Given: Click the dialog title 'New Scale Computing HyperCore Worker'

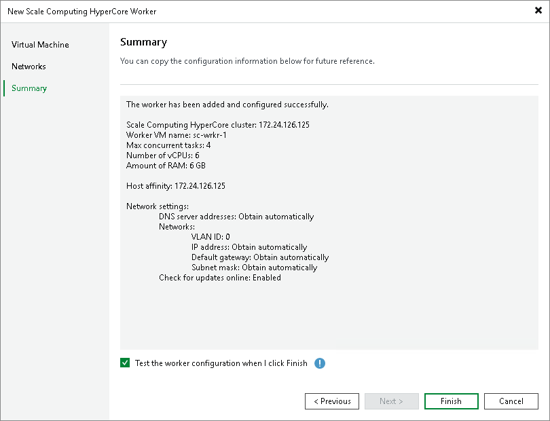Looking at the screenshot, I should pos(82,12).
